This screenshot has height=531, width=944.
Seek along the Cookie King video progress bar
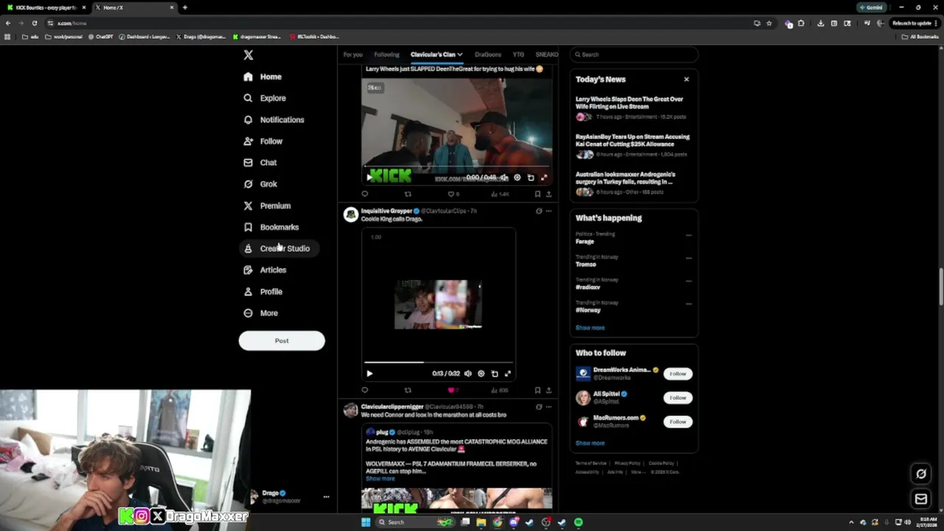[438, 362]
